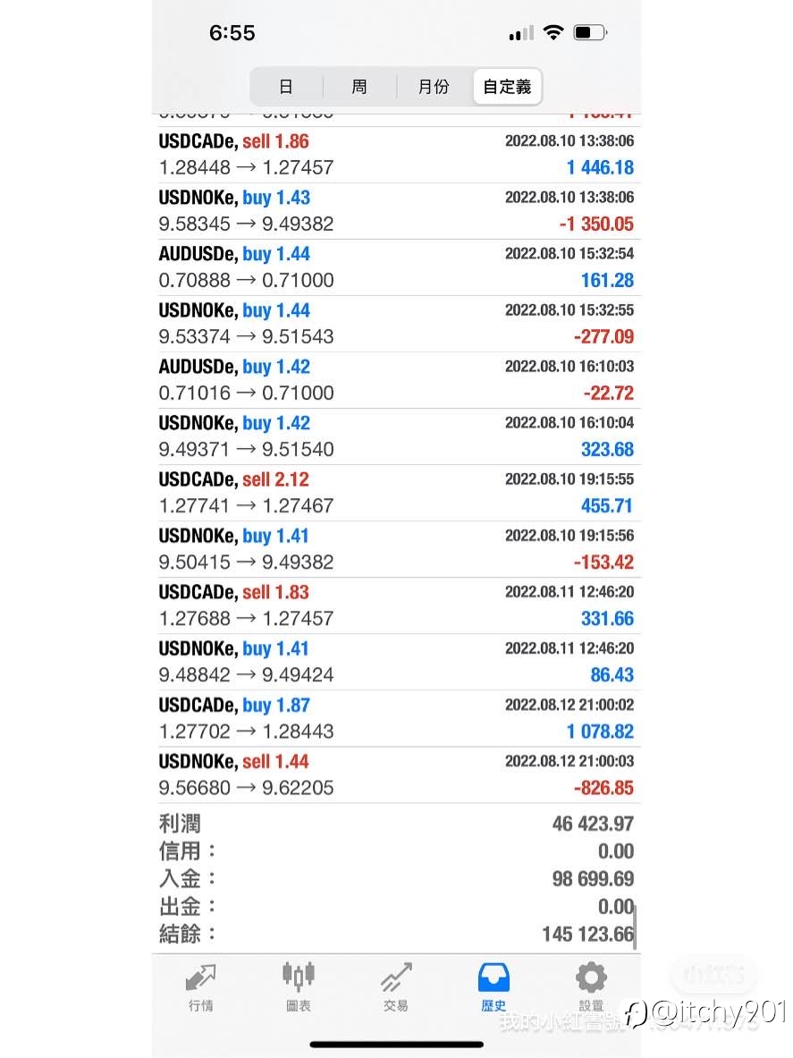Tap the 利潤 profit summary value
This screenshot has width=793, height=1058.
tap(593, 824)
